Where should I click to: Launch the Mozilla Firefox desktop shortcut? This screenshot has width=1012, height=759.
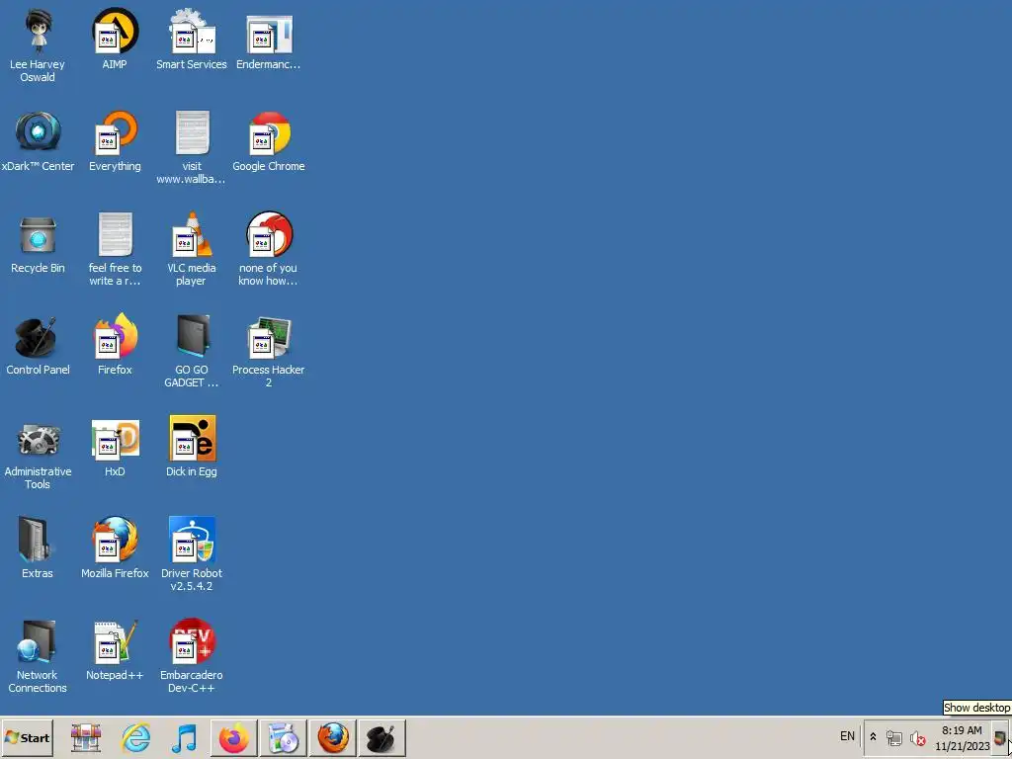tap(115, 548)
